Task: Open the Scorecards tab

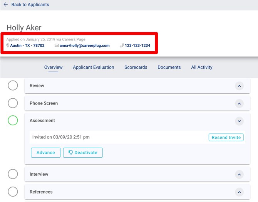Action: pos(136,67)
